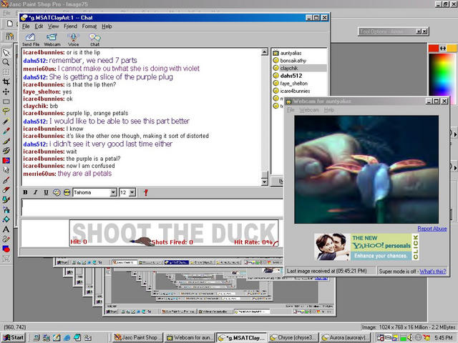Open the File menu in webcam window
The image size is (458, 343).
click(291, 110)
